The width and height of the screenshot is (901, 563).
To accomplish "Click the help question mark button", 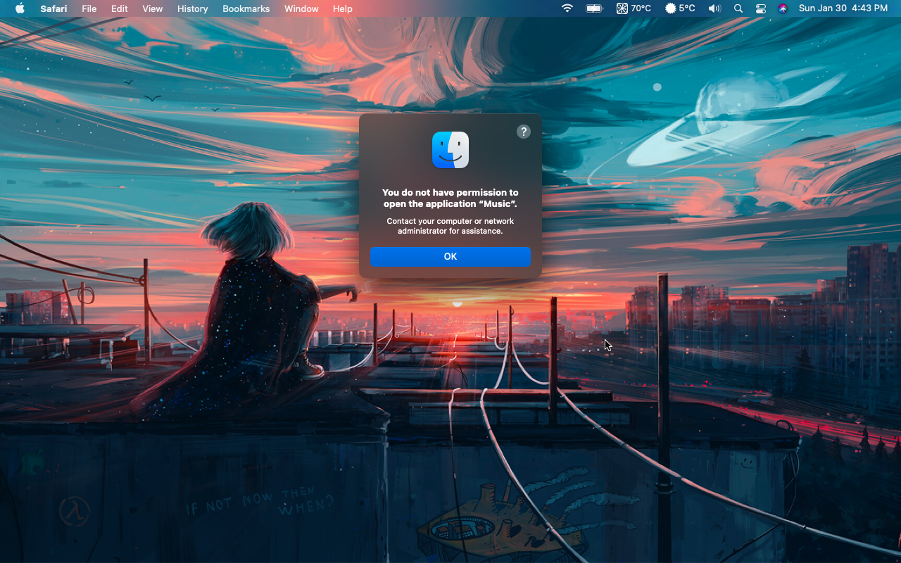I will [524, 132].
